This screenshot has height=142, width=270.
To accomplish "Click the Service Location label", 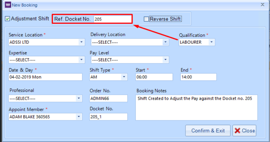I will click(26, 35).
